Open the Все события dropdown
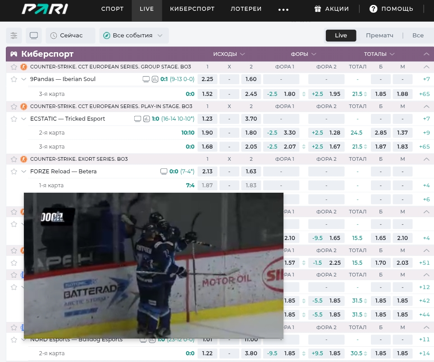Screen dimensions: 434x362 coord(134,36)
